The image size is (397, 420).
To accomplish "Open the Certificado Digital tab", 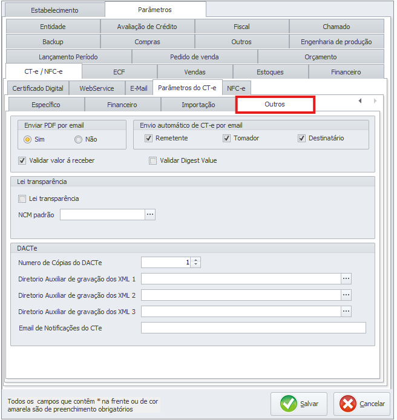I will click(x=38, y=88).
